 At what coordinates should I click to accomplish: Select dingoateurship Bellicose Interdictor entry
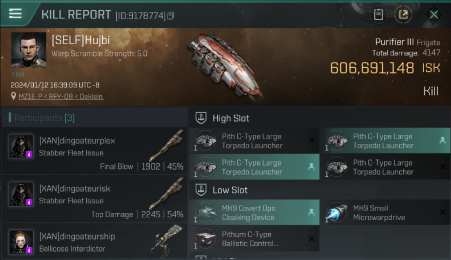tap(94, 242)
